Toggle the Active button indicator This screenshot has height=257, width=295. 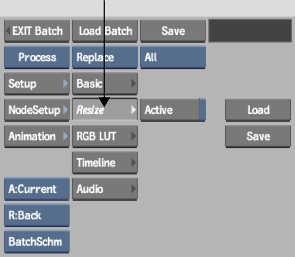[x=202, y=110]
